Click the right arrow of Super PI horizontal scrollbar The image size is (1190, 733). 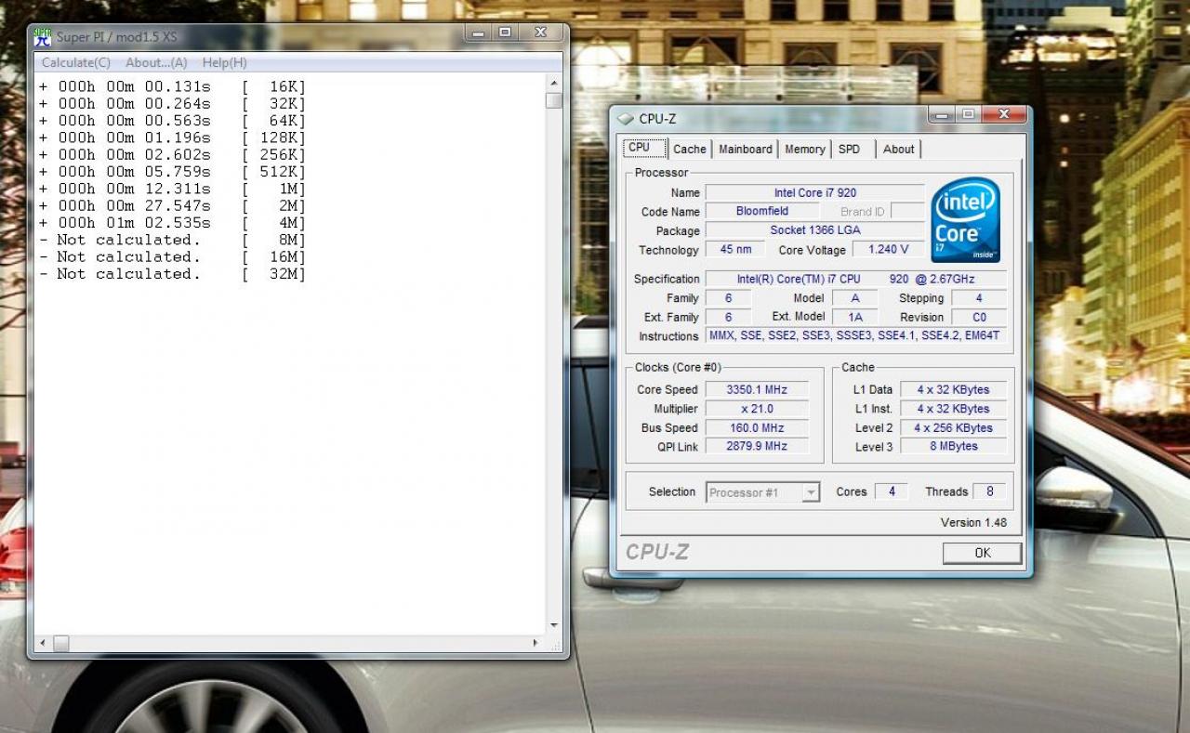coord(536,643)
